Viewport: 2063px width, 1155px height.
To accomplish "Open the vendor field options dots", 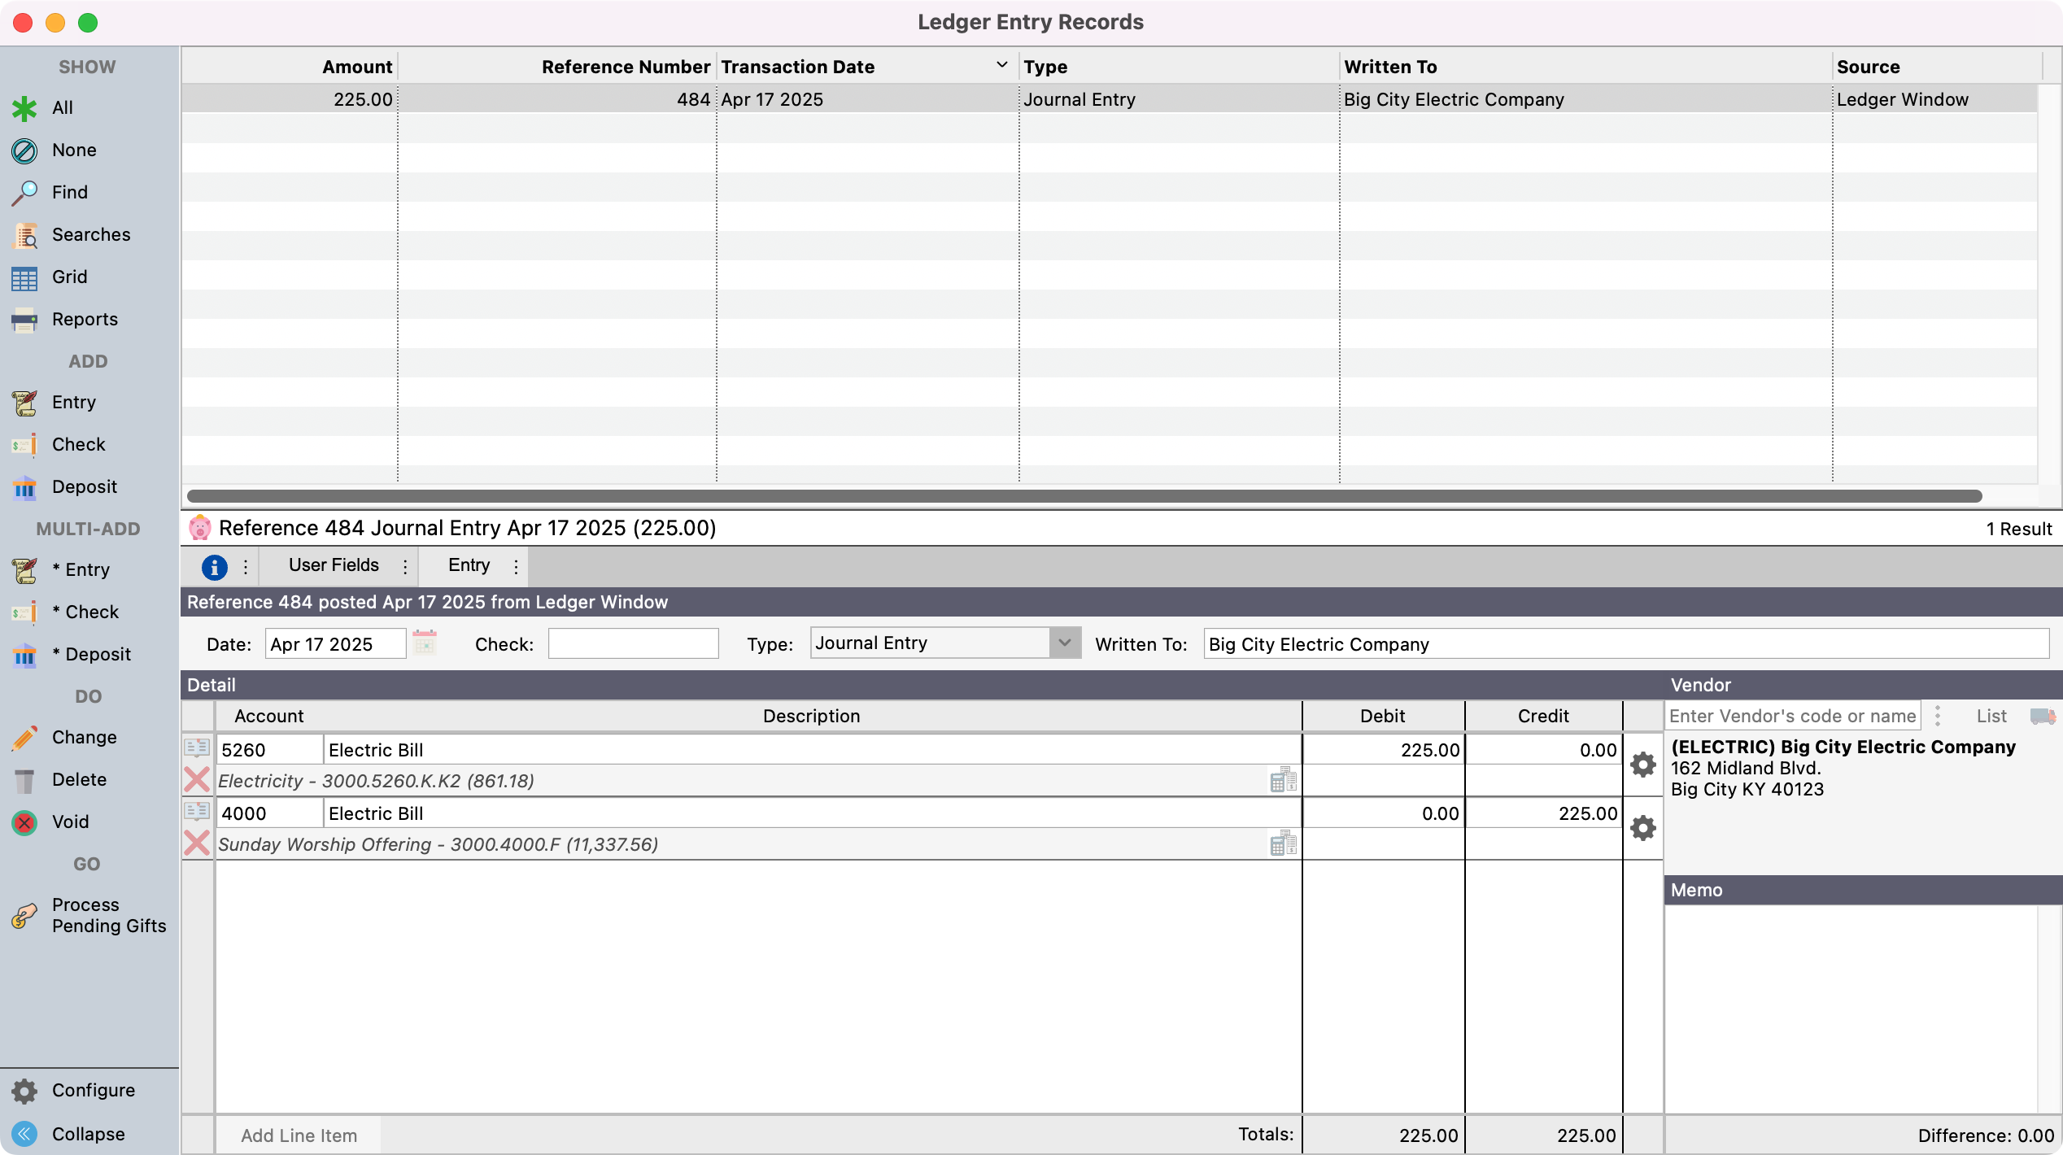I will (x=1938, y=716).
